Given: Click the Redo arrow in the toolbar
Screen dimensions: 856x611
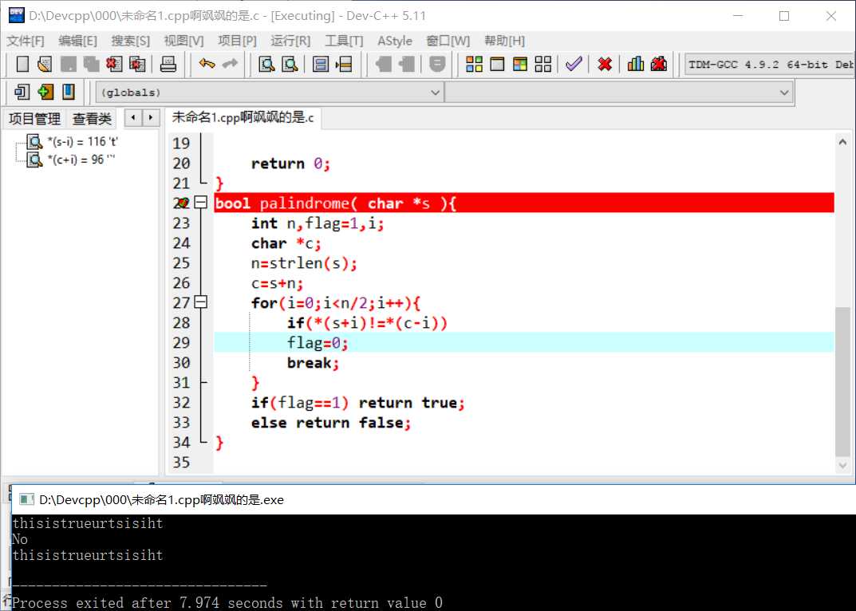Looking at the screenshot, I should [x=230, y=64].
